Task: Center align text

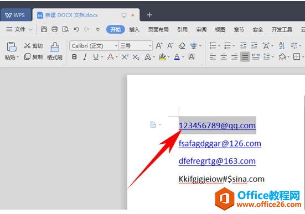Action: pyautogui.click(x=224, y=57)
